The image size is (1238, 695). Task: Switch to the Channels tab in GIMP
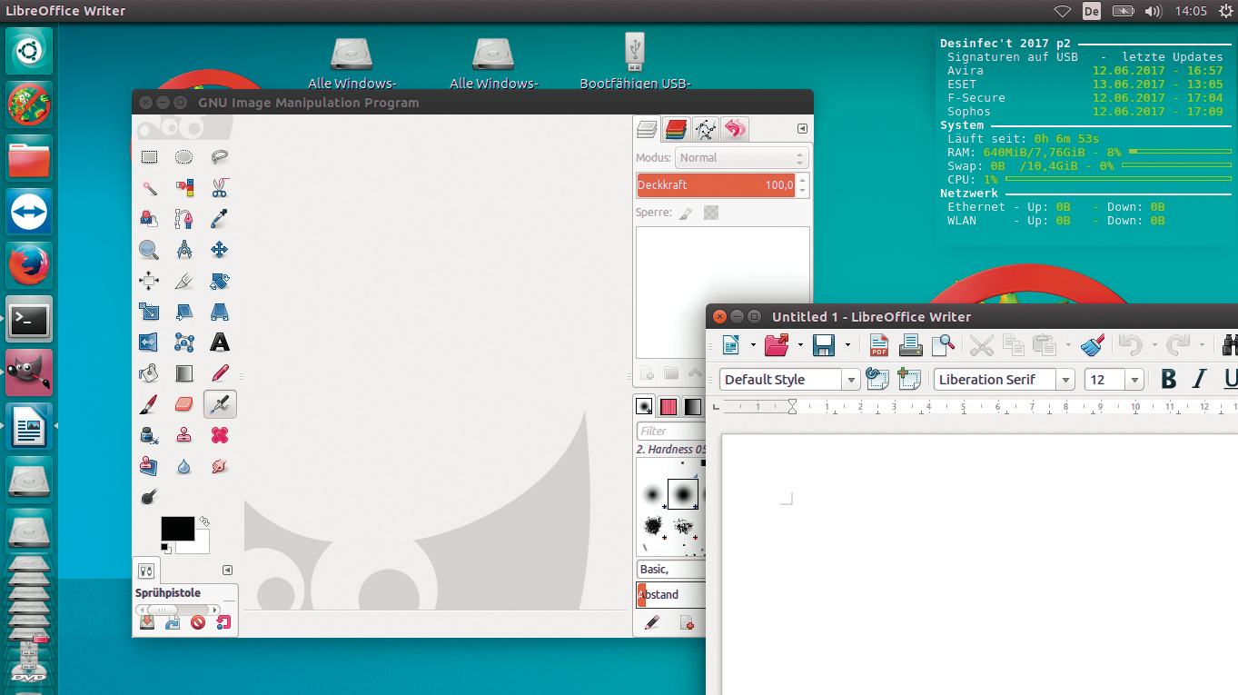(676, 130)
